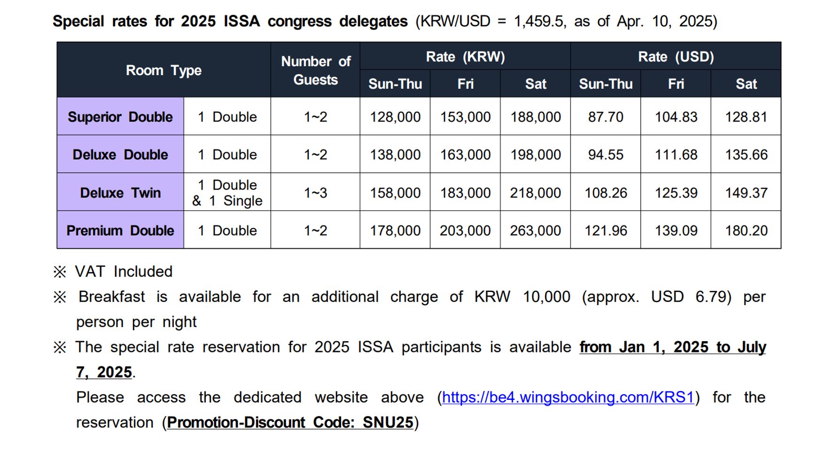Viewport: 840px width, 459px height.
Task: Select the Premium Double row label
Action: [x=120, y=230]
